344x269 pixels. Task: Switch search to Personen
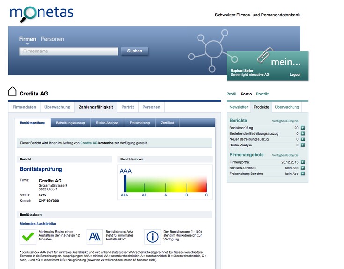(x=52, y=39)
